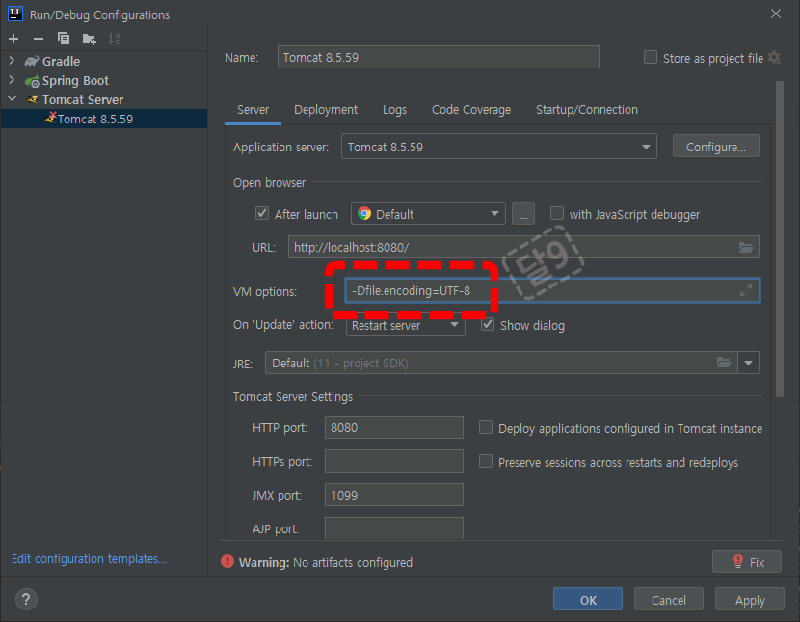Click the Spring Boot leaf icon
The height and width of the screenshot is (622, 800).
pos(32,81)
